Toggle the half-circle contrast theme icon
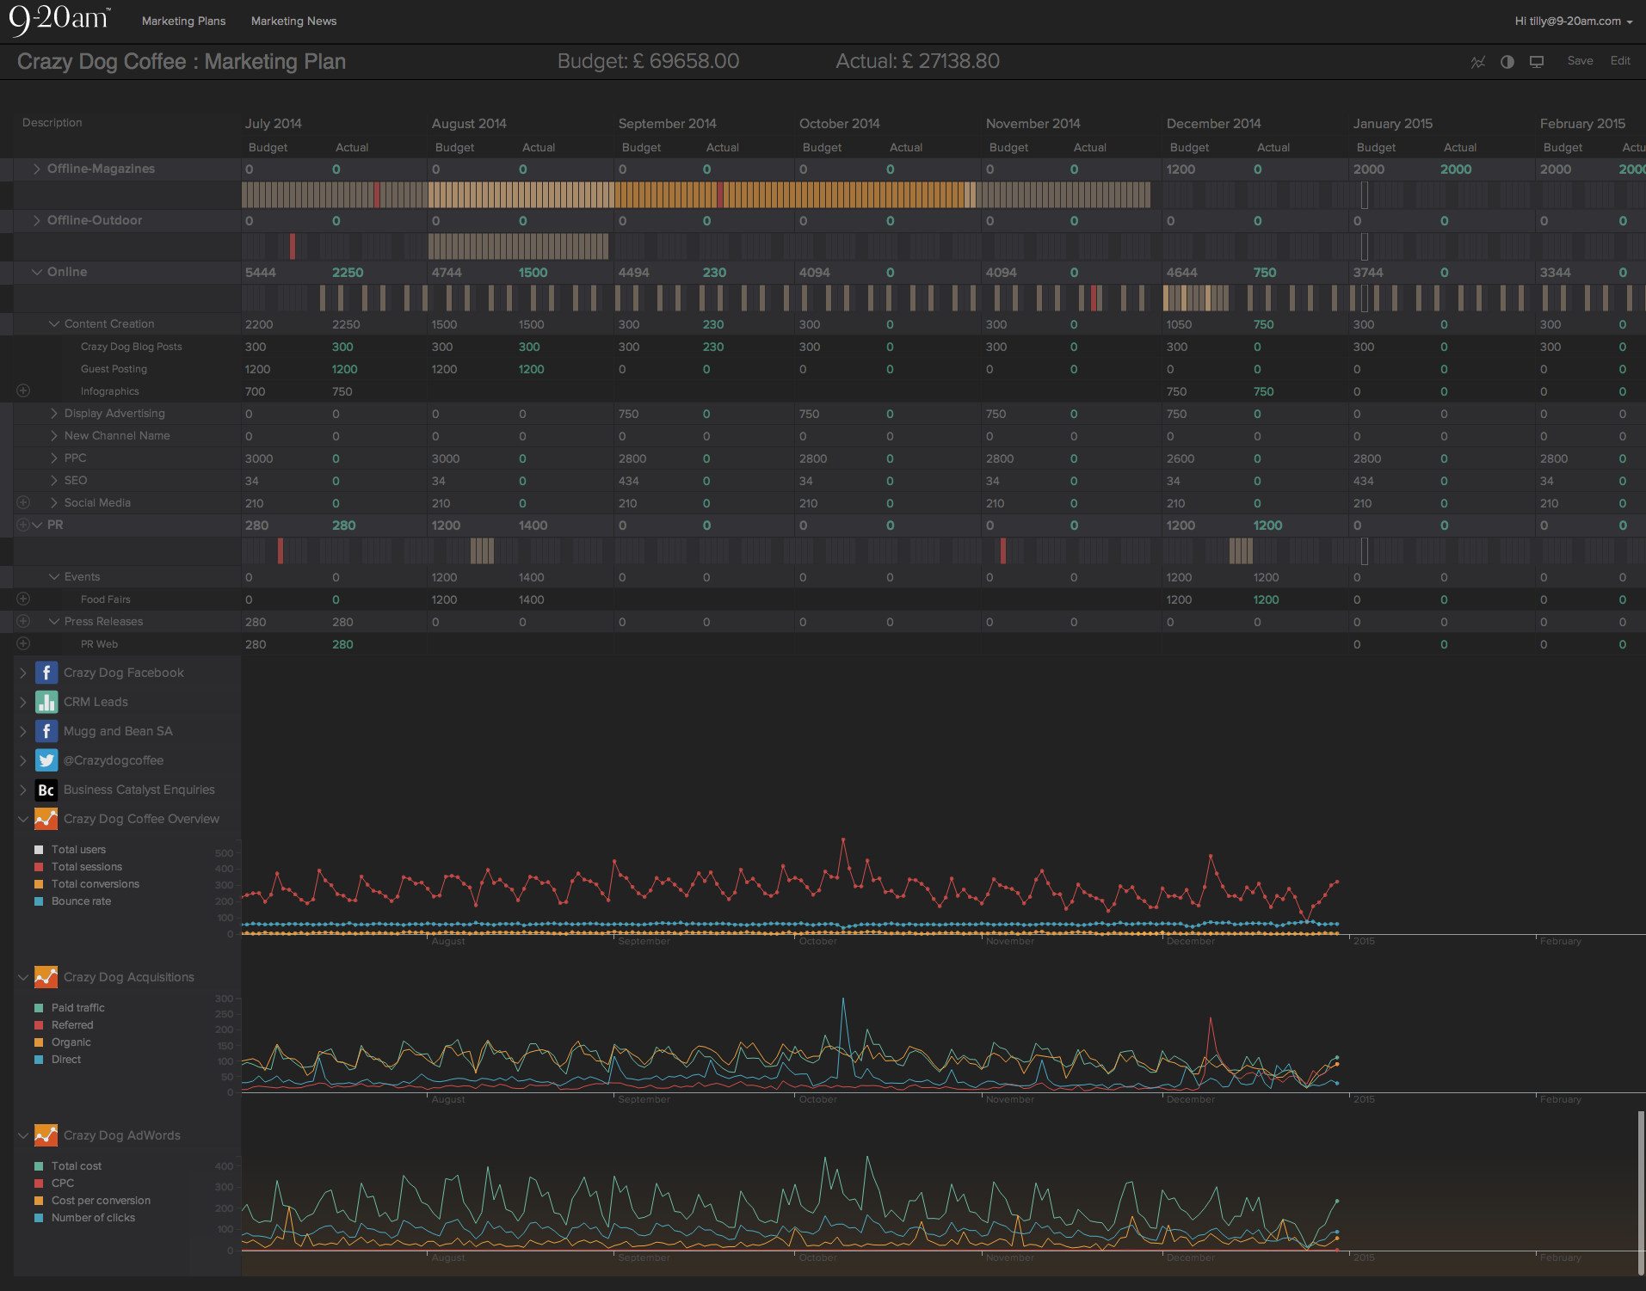The width and height of the screenshot is (1646, 1291). tap(1507, 62)
